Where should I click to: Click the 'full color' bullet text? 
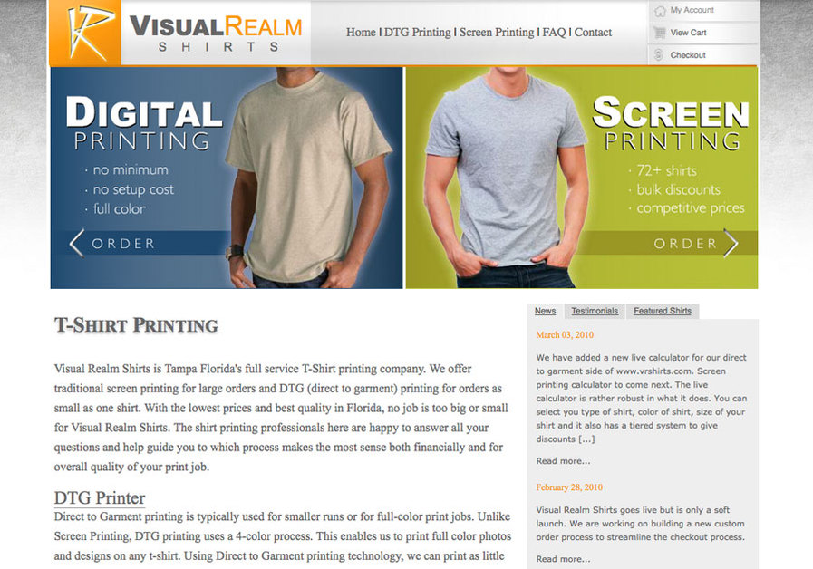tap(120, 208)
